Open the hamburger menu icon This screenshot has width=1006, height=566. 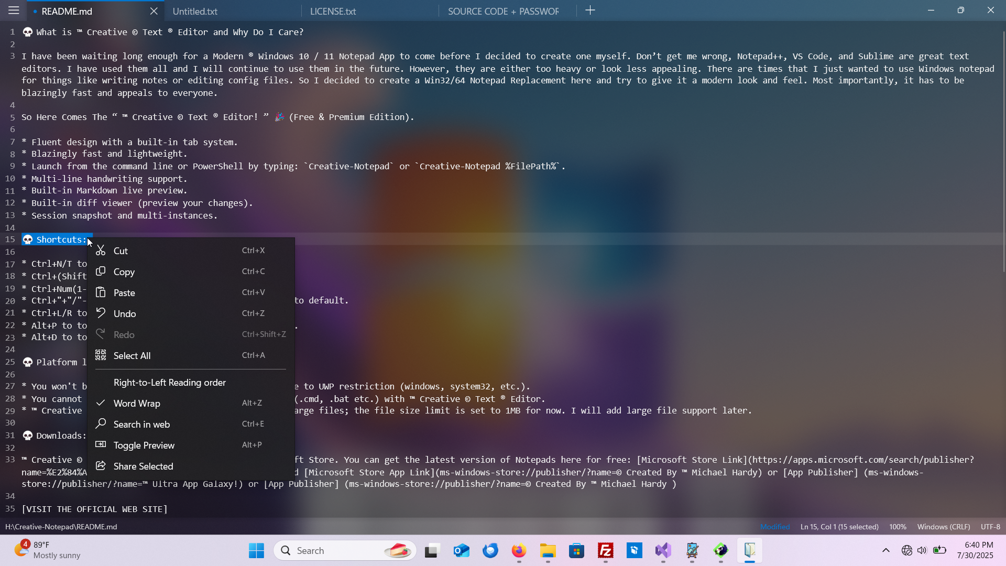(14, 10)
